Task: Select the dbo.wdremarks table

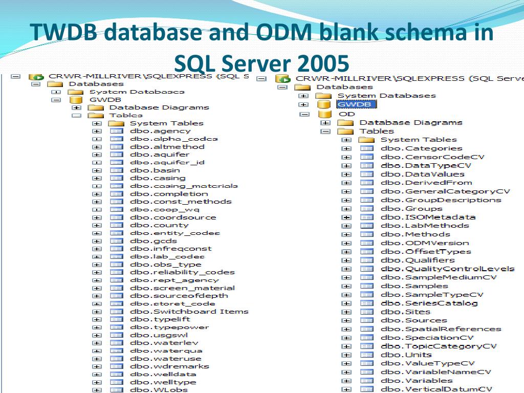Action: tap(169, 366)
